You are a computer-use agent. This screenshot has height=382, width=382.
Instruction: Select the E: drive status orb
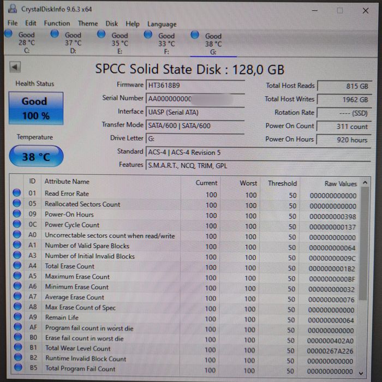(x=101, y=34)
